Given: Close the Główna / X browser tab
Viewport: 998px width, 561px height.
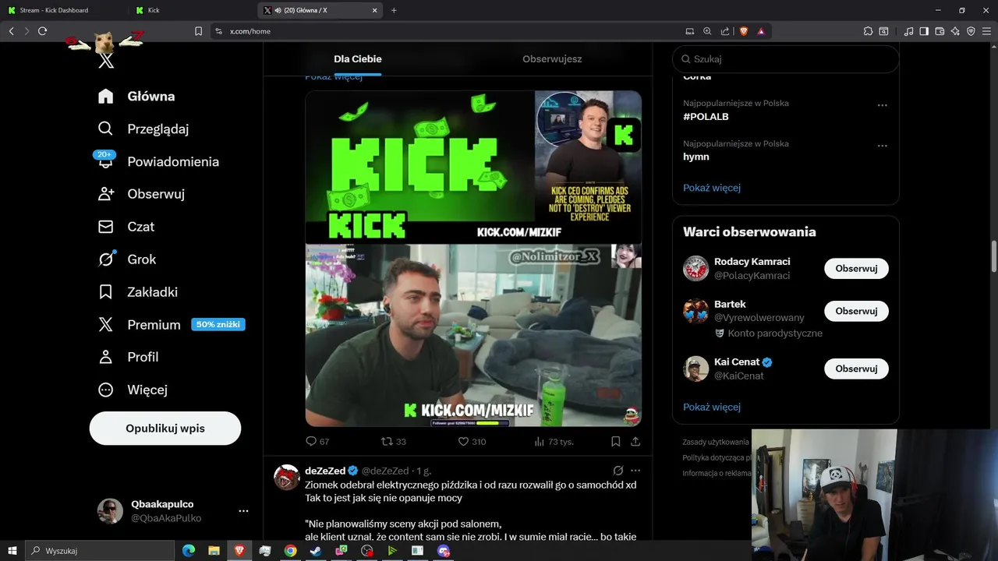Looking at the screenshot, I should (x=375, y=10).
